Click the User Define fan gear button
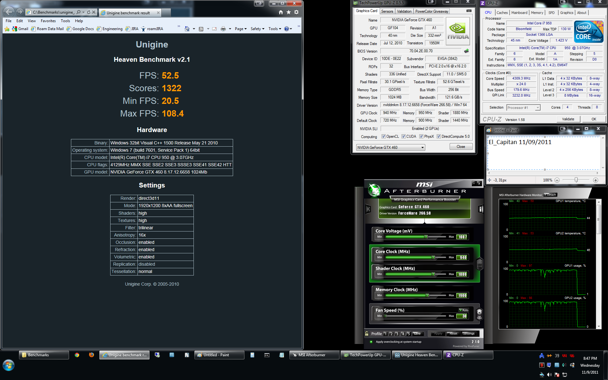The height and width of the screenshot is (380, 608). click(479, 314)
